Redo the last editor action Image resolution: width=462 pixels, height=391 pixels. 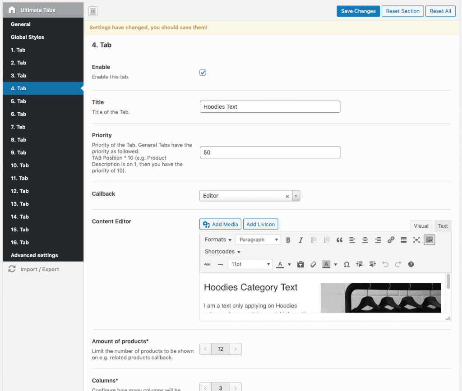[x=398, y=264]
